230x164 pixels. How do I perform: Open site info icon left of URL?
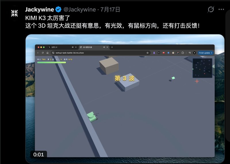click(x=53, y=53)
